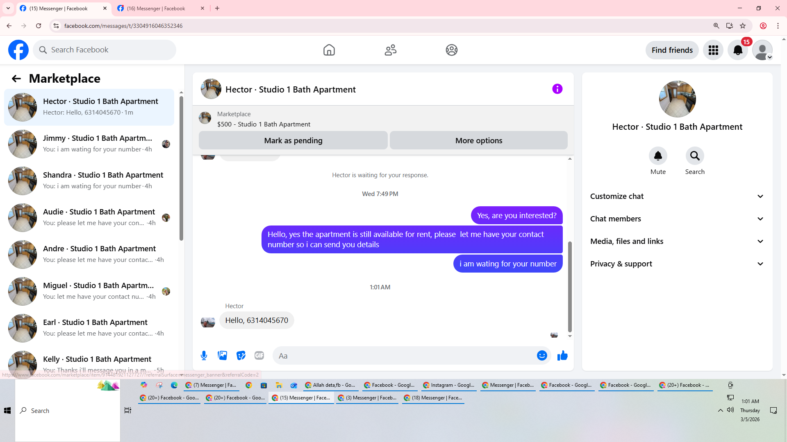The width and height of the screenshot is (787, 442).
Task: Show hidden system tray icons
Action: (x=720, y=410)
